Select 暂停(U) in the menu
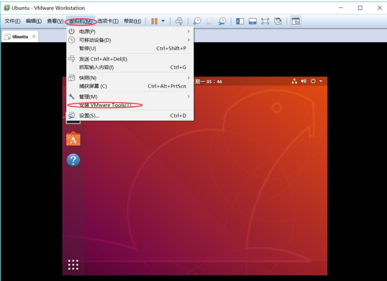Screen dimensions: 387x281 tap(130, 48)
